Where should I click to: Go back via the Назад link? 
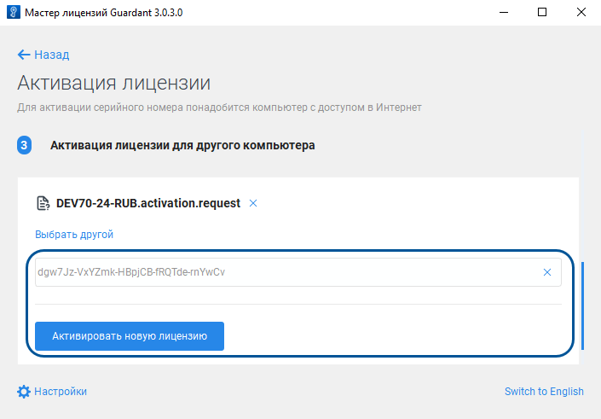tap(51, 55)
